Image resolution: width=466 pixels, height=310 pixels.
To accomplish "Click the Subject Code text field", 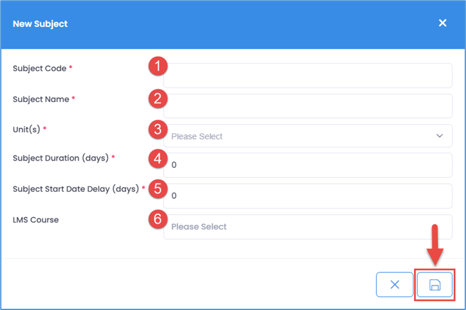I will (x=308, y=75).
